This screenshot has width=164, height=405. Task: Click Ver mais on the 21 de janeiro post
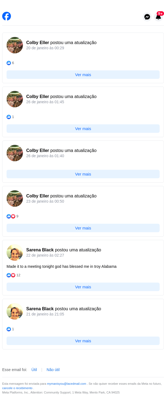point(83,341)
